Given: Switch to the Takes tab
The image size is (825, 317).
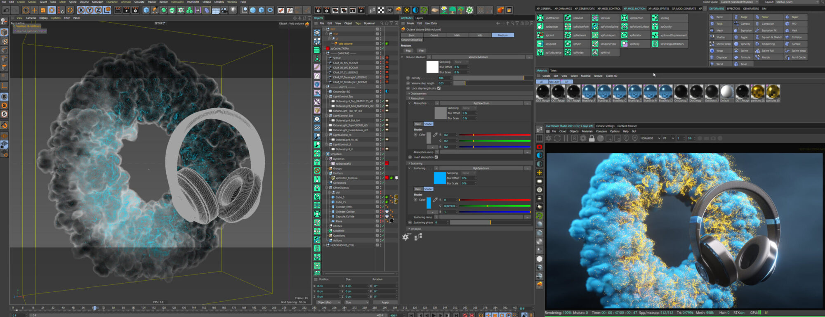Looking at the screenshot, I should tap(554, 71).
